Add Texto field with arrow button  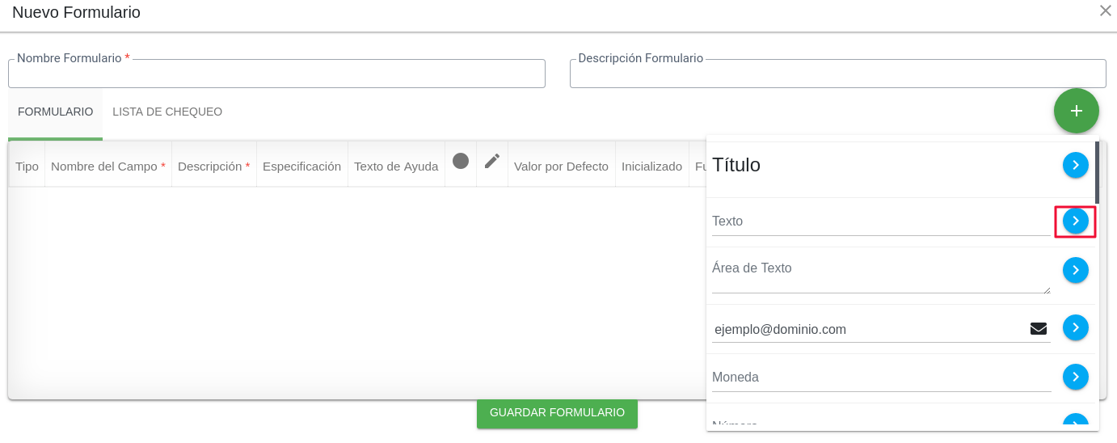[1075, 221]
